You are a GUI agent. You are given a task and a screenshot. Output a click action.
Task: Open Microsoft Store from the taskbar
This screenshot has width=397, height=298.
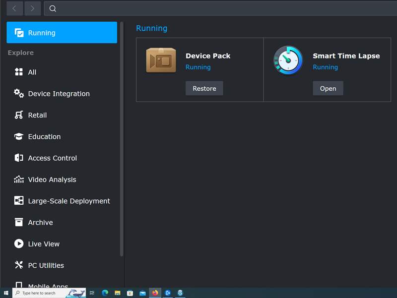click(130, 293)
